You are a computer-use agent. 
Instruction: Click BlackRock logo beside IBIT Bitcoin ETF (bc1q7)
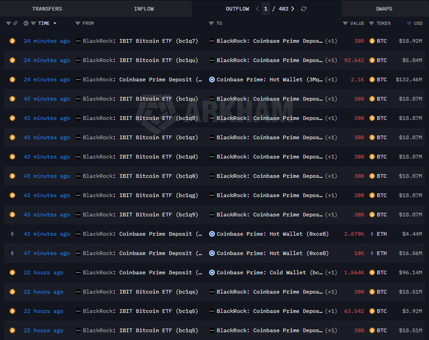(x=78, y=41)
